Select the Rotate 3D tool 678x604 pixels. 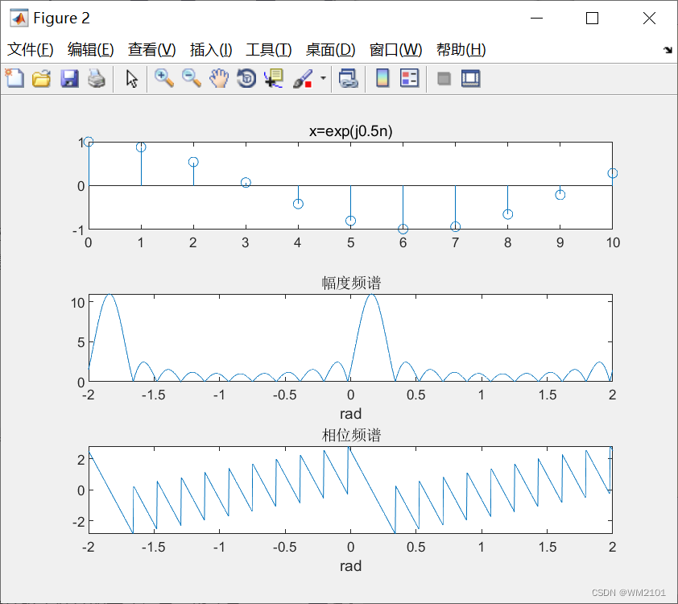click(246, 79)
